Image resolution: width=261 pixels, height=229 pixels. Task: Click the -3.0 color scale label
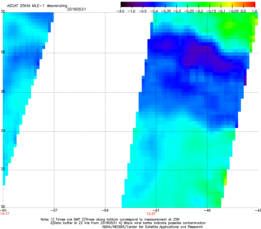click(120, 11)
